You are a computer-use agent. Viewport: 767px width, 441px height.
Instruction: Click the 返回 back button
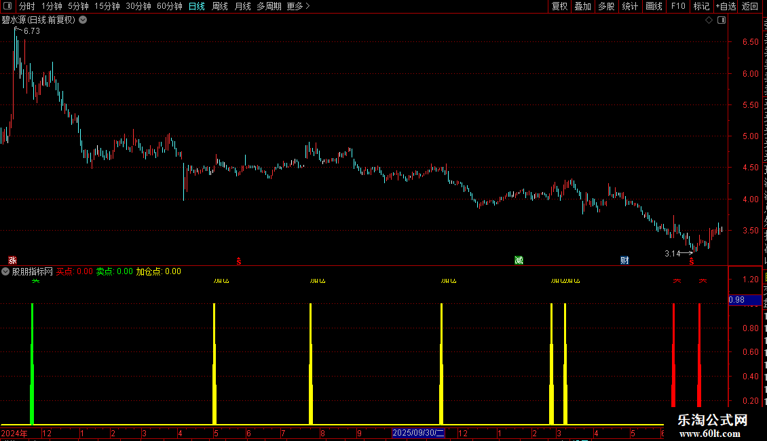point(749,6)
